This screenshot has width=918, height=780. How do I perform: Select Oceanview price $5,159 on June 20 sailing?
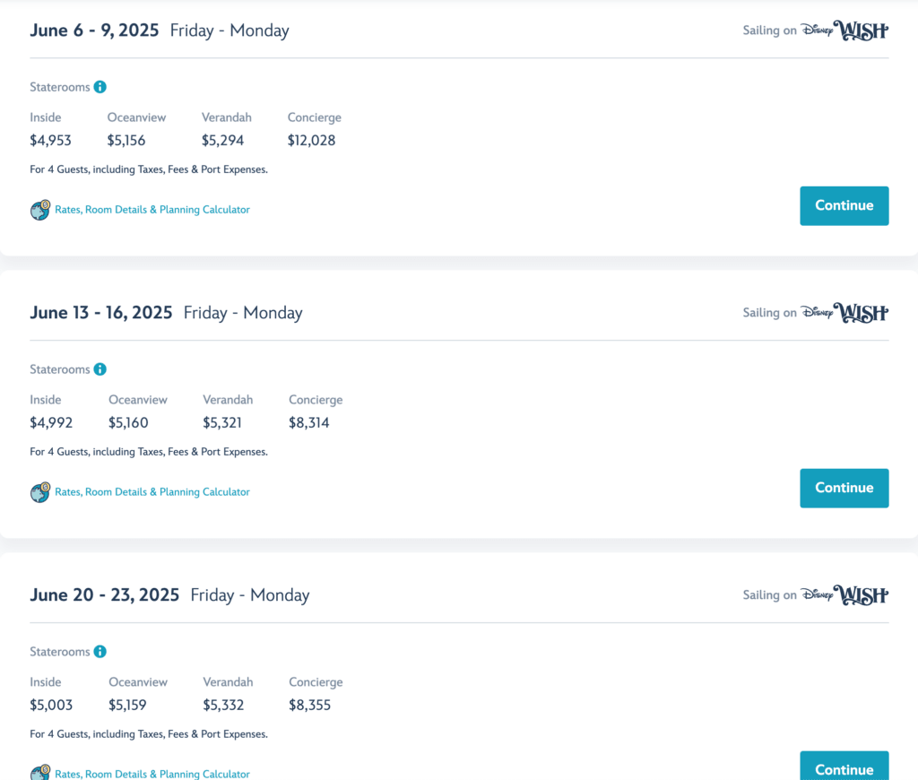pos(127,706)
